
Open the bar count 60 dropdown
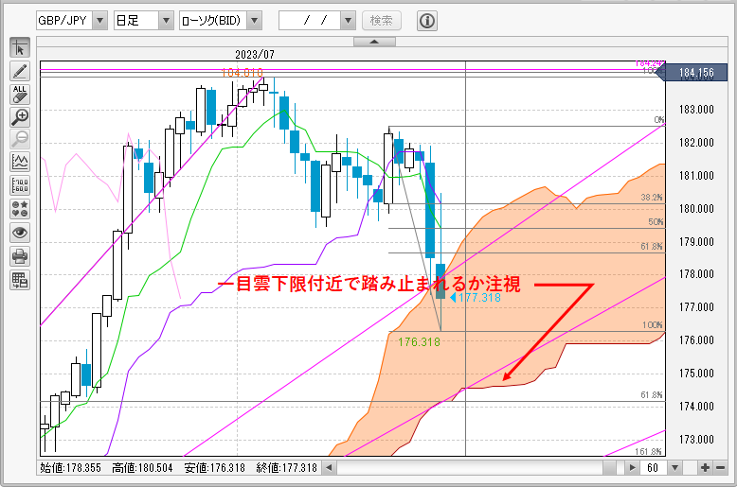pyautogui.click(x=675, y=468)
